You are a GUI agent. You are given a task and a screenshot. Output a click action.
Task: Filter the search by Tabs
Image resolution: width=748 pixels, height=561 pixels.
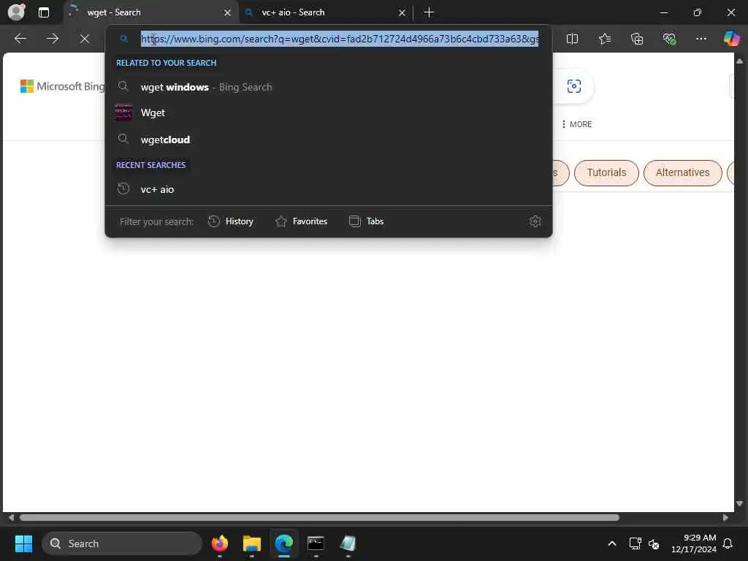tap(367, 221)
